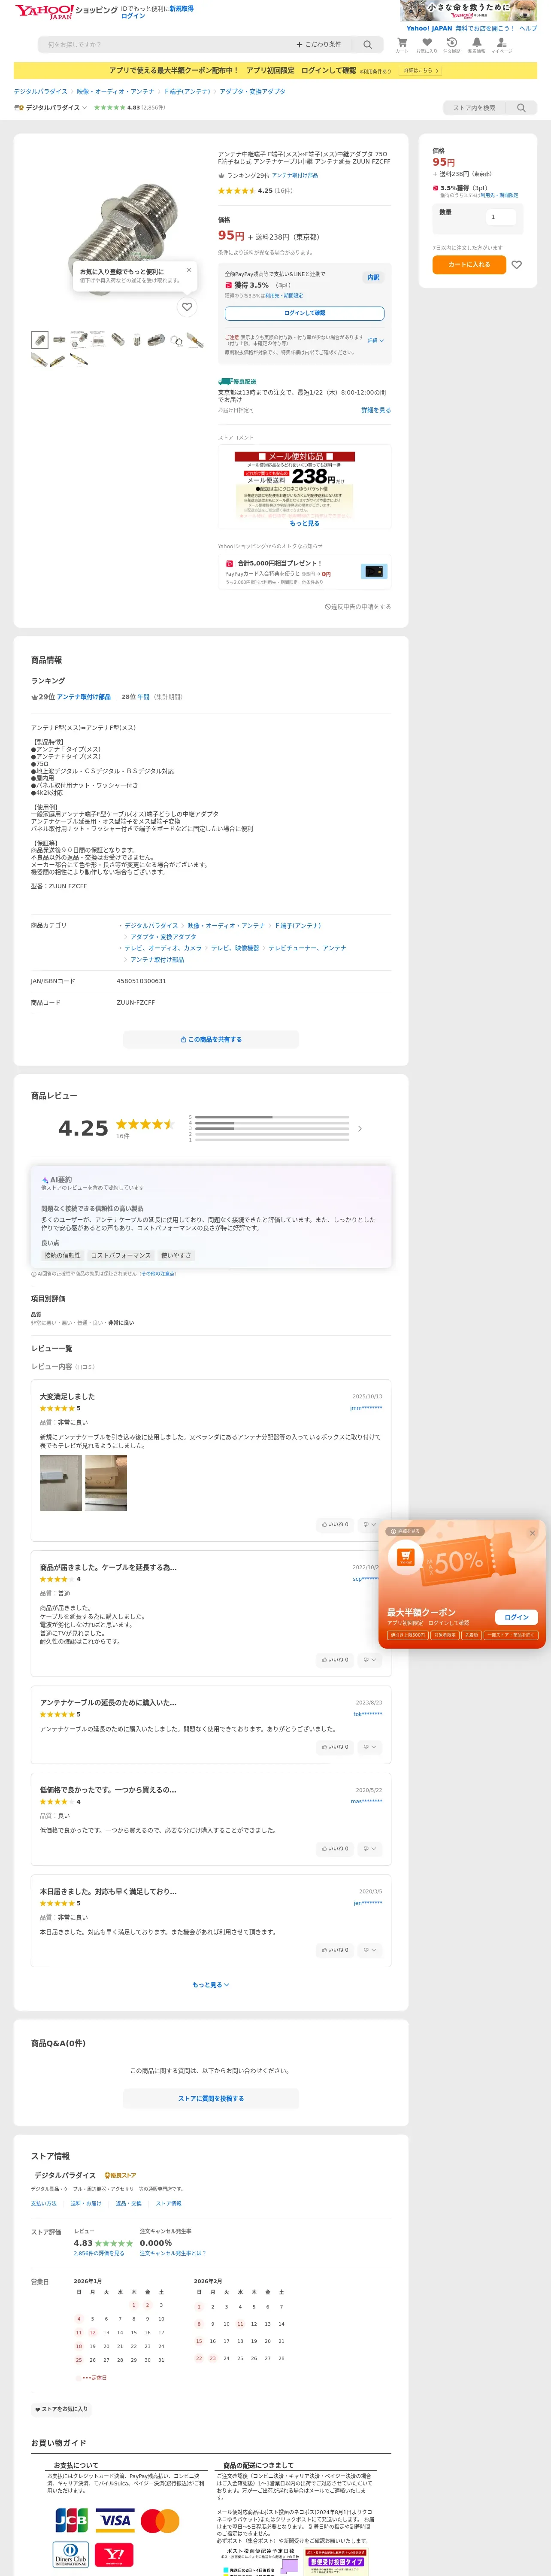The width and height of the screenshot is (551, 2576).
Task: Expand デジタルパラダイス store dropdown arrow
Action: point(85,108)
